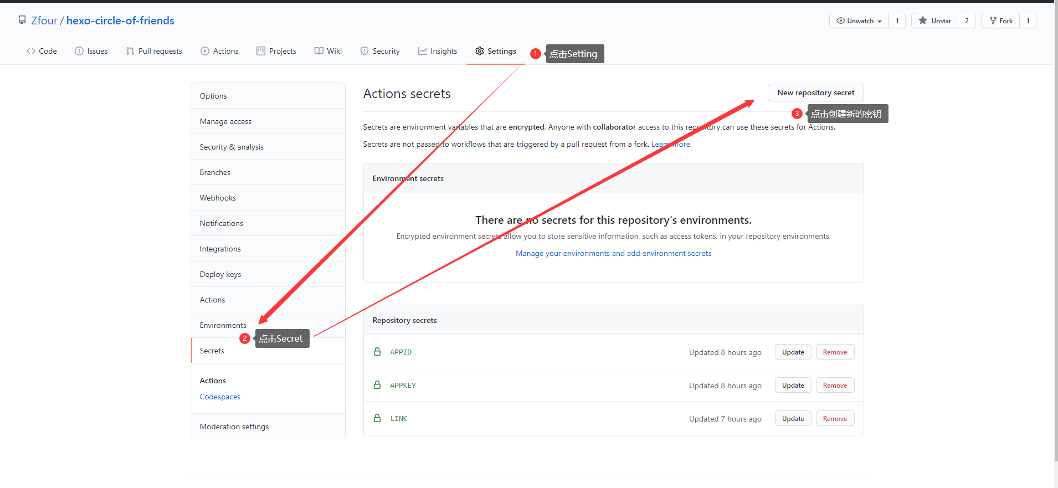Open the Codespaces sidebar link
Viewport: 1058px width, 488px height.
coord(220,397)
